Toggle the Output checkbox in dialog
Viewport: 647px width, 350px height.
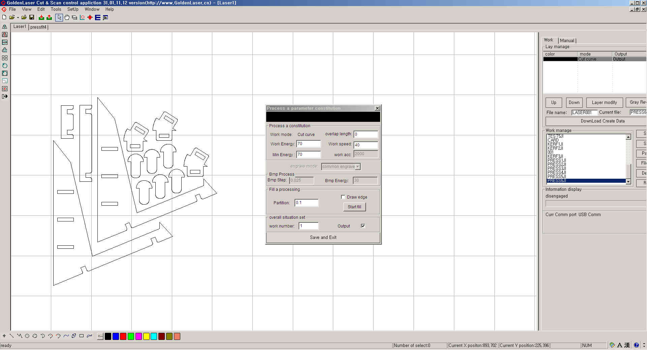coord(363,226)
